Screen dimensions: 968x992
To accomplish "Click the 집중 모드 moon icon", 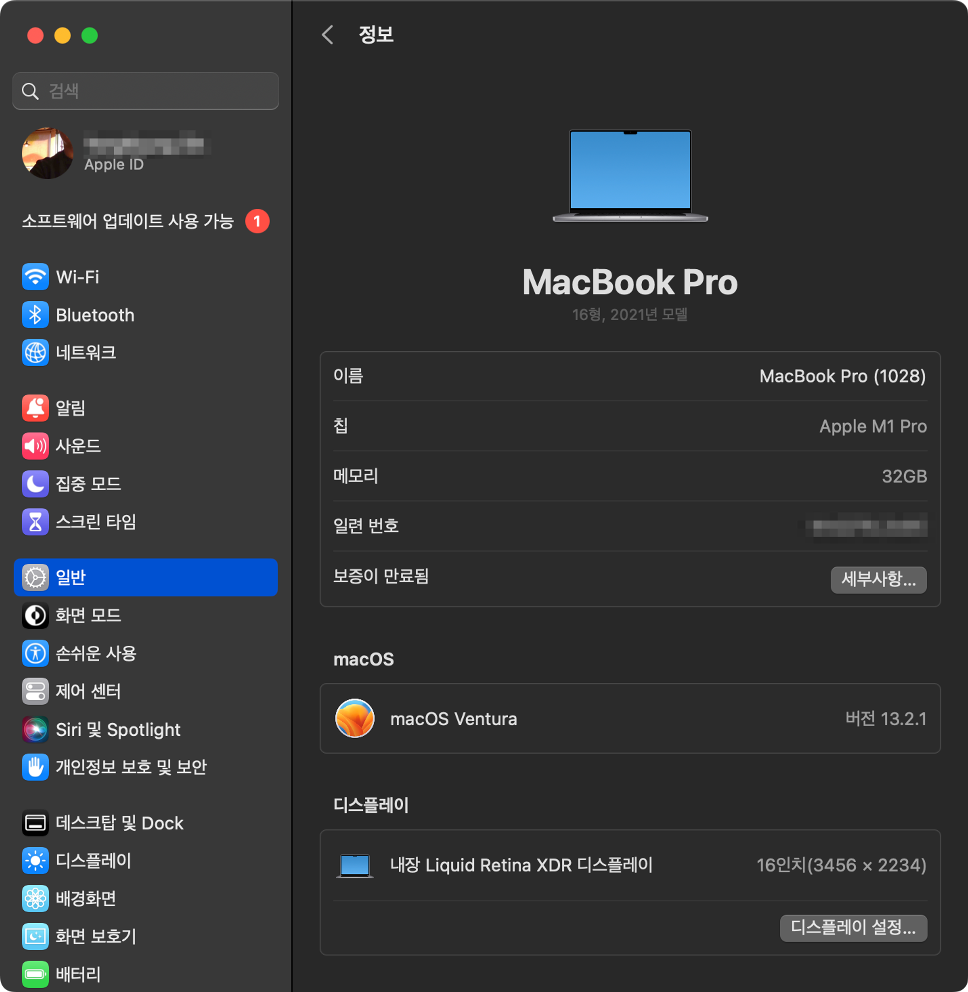I will click(x=35, y=484).
